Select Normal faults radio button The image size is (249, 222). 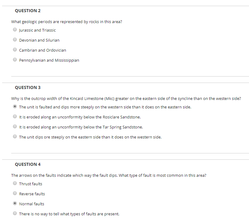coord(15,203)
